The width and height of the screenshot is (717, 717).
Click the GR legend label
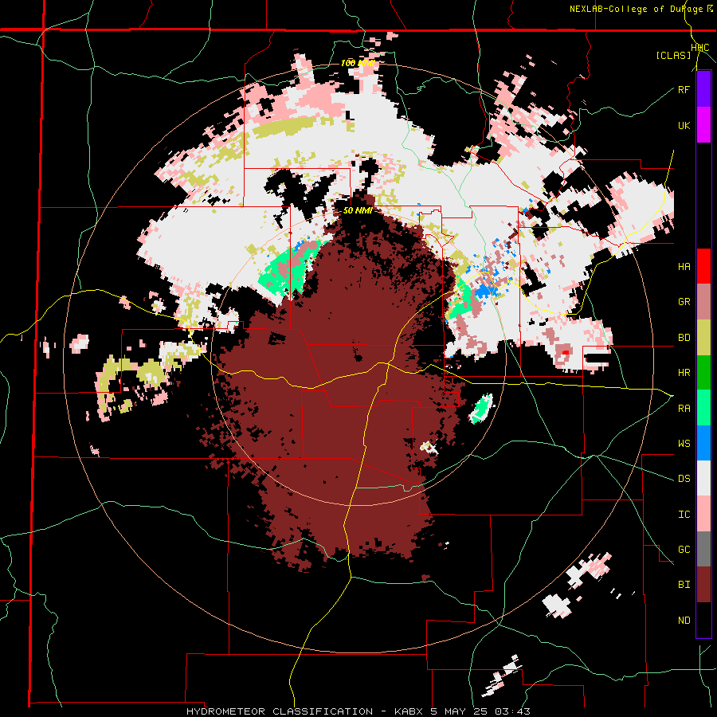pyautogui.click(x=684, y=302)
